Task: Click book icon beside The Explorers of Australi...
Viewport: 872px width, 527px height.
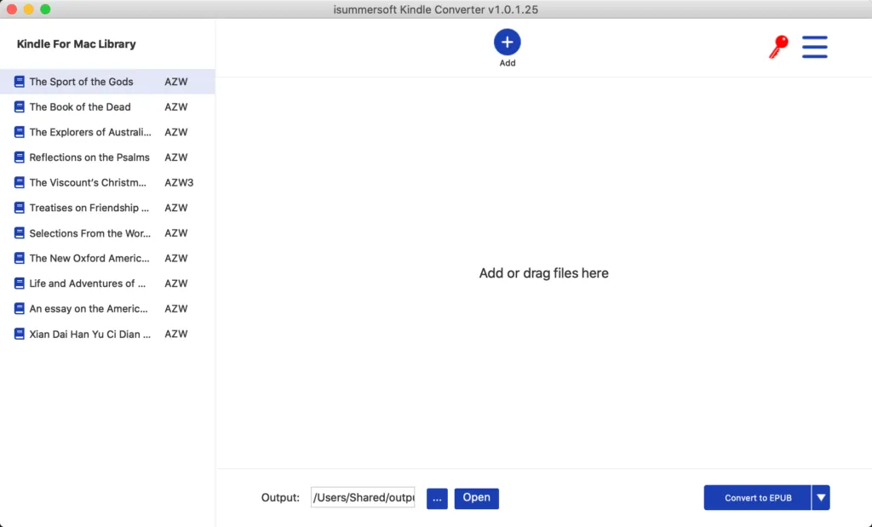Action: 19,132
